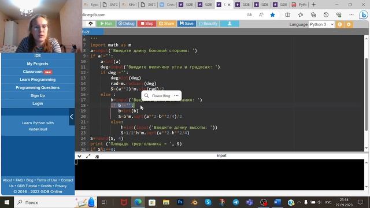
Task: Open the orange info icon by Language
Action: (x=340, y=24)
